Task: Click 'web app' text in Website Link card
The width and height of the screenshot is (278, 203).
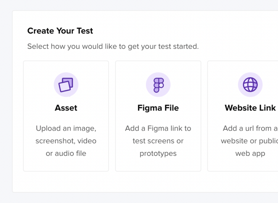Action: pyautogui.click(x=250, y=153)
